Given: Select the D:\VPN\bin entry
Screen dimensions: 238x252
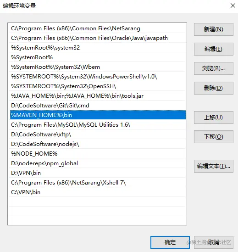Looking at the screenshot, I should (x=98, y=173).
